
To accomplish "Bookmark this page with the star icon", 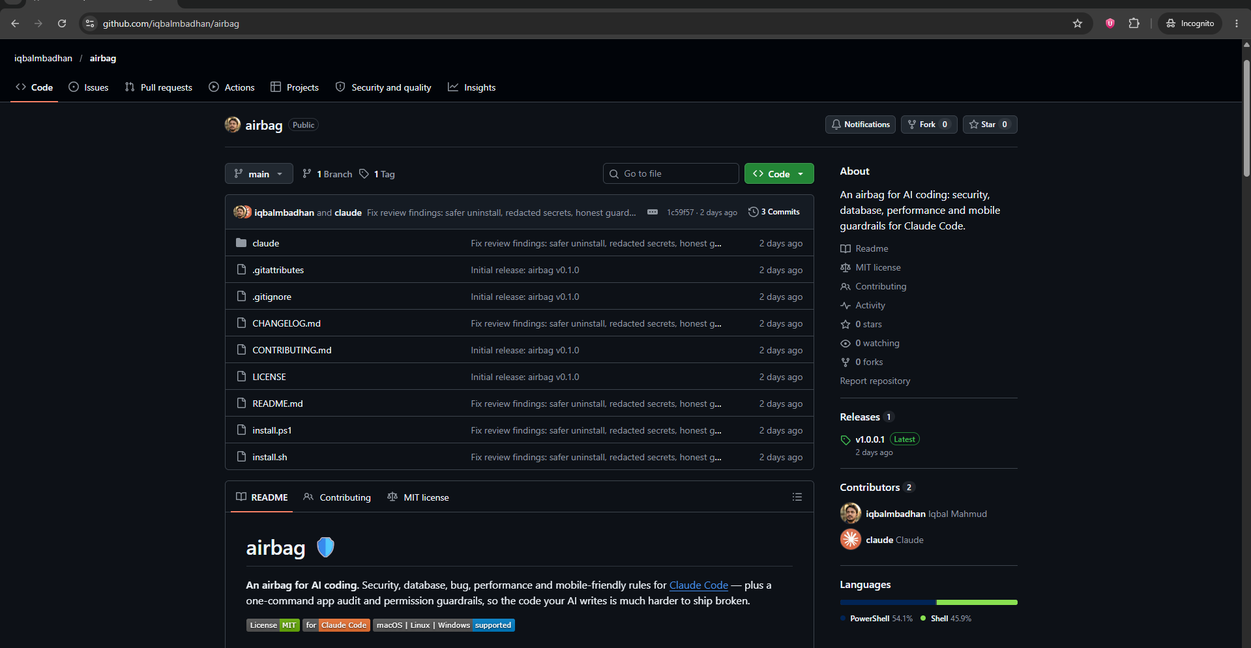I will [x=1078, y=23].
